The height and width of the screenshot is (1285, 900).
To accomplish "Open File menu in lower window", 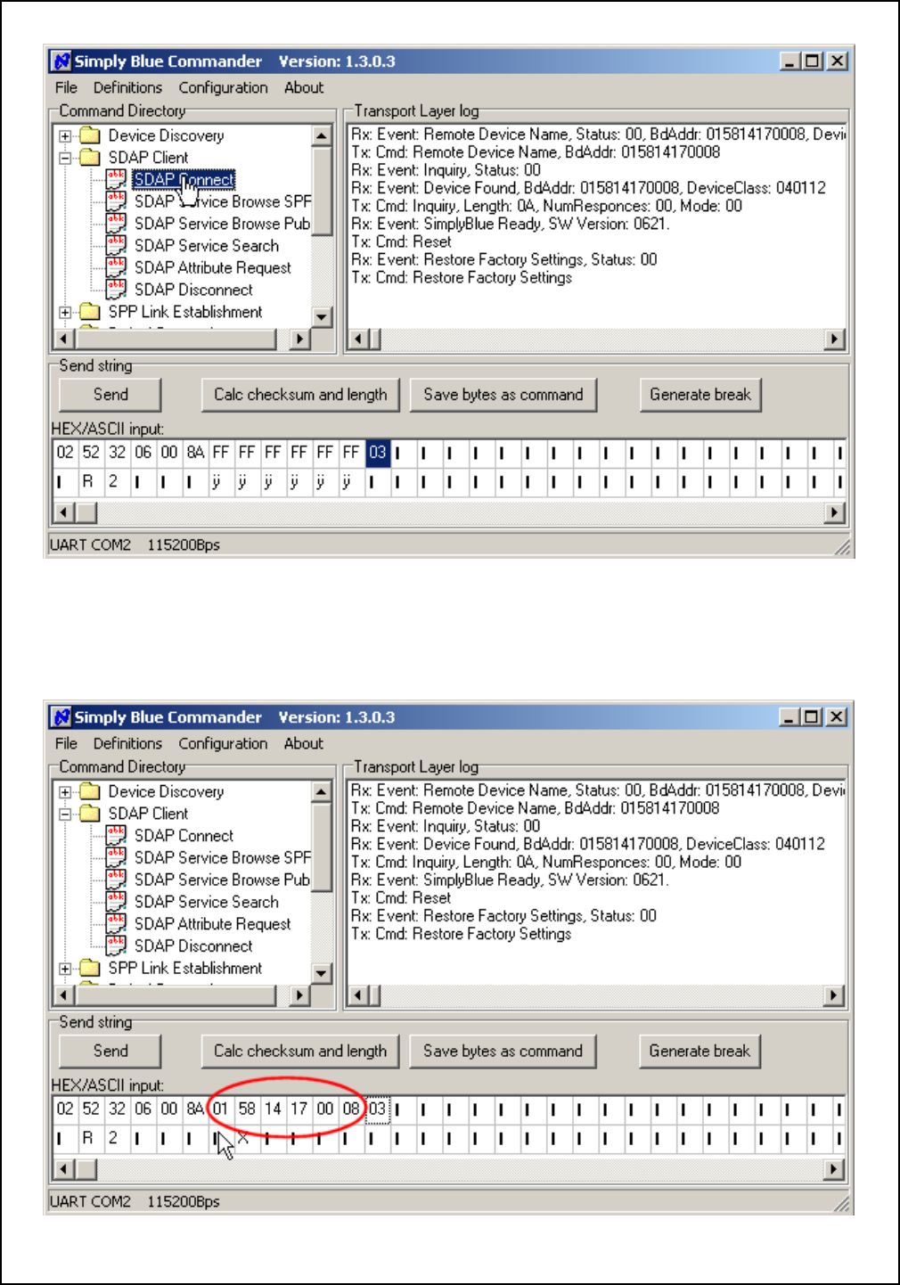I will 66,743.
